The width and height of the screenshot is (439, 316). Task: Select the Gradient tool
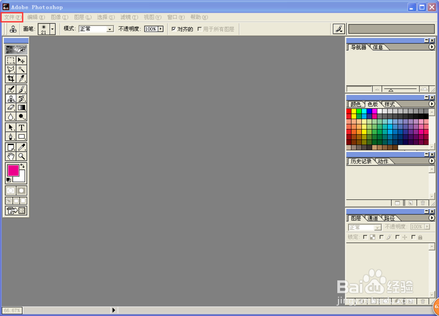pos(21,108)
